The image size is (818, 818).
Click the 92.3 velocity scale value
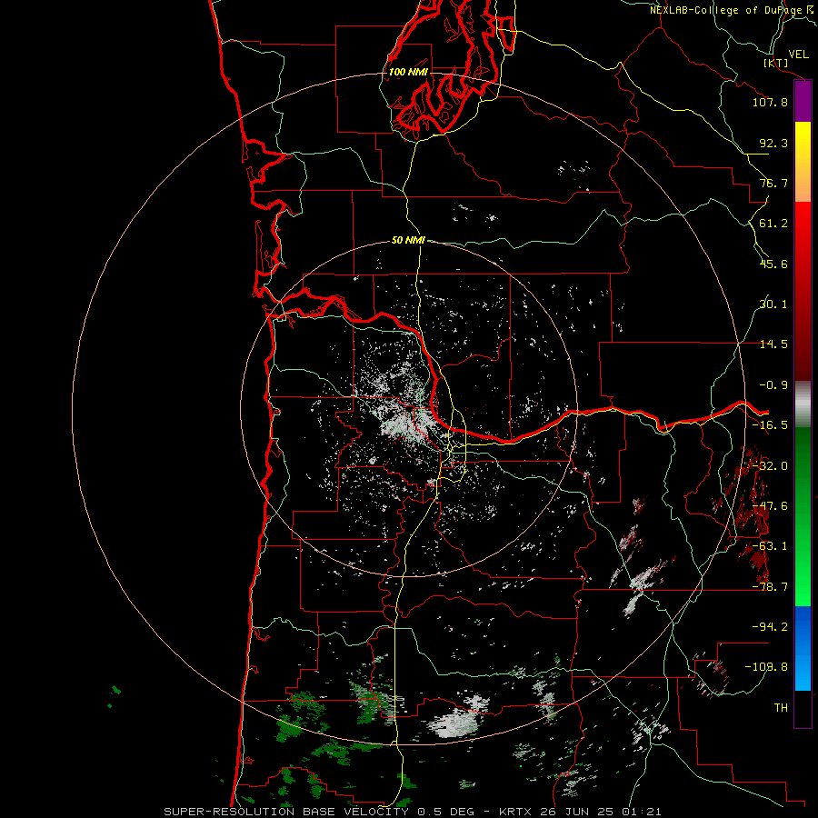coord(773,143)
